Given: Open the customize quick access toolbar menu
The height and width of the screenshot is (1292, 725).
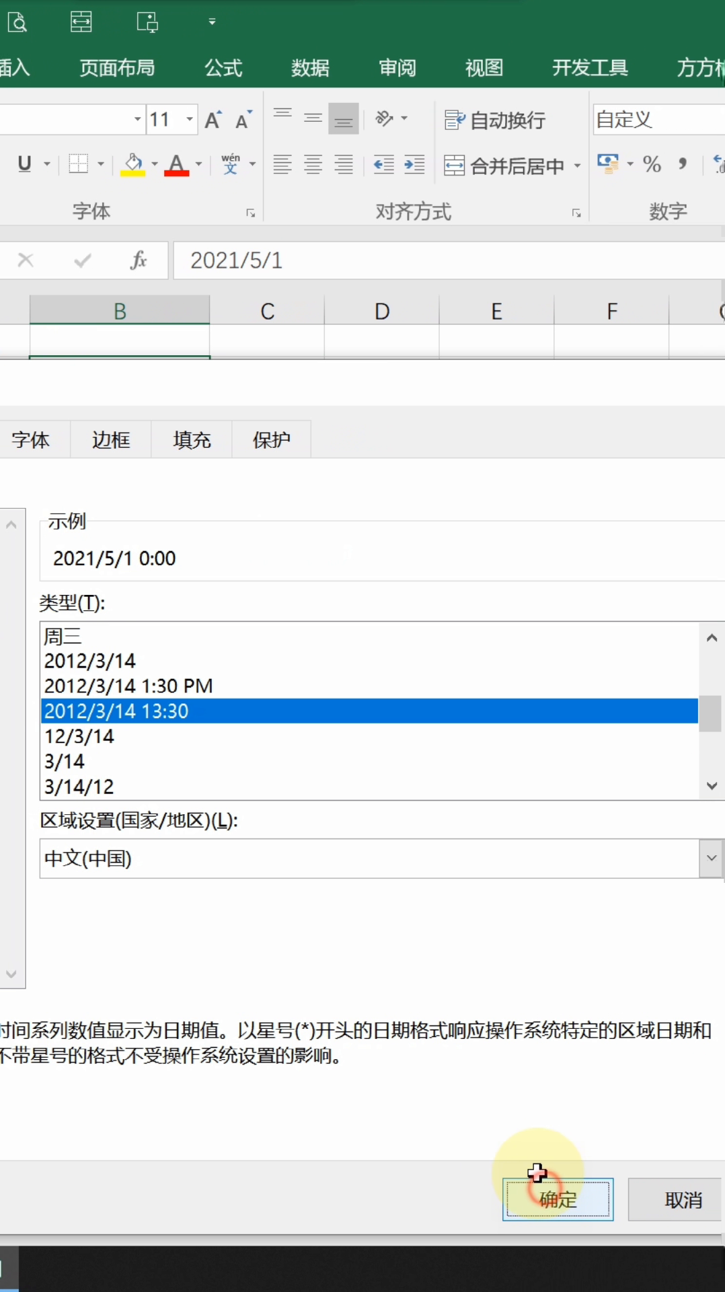Looking at the screenshot, I should [212, 22].
